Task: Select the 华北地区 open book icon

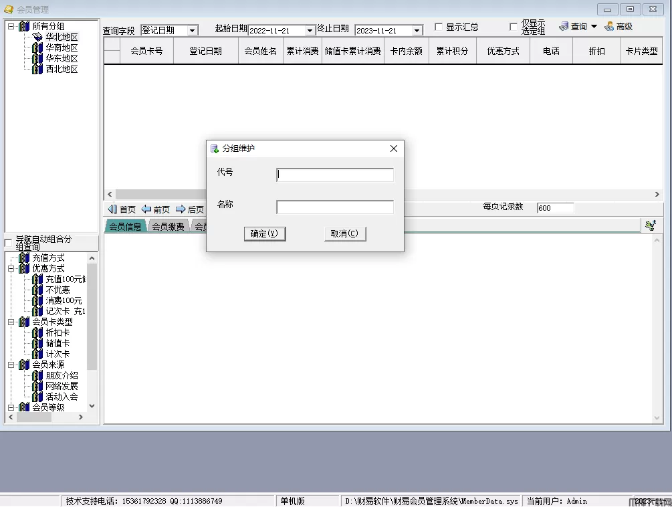Action: click(37, 37)
